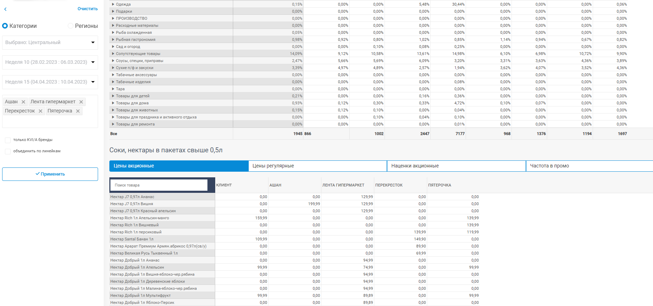653x306 pixels.
Task: Remove Перекресток tag
Action: [41, 111]
